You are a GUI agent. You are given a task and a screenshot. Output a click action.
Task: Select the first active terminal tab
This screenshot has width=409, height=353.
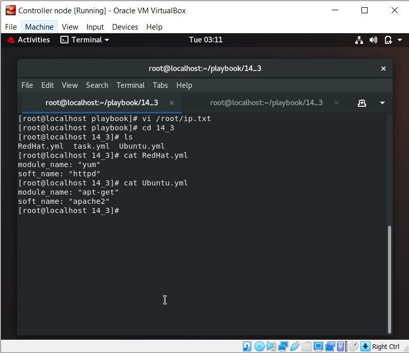pyautogui.click(x=102, y=103)
